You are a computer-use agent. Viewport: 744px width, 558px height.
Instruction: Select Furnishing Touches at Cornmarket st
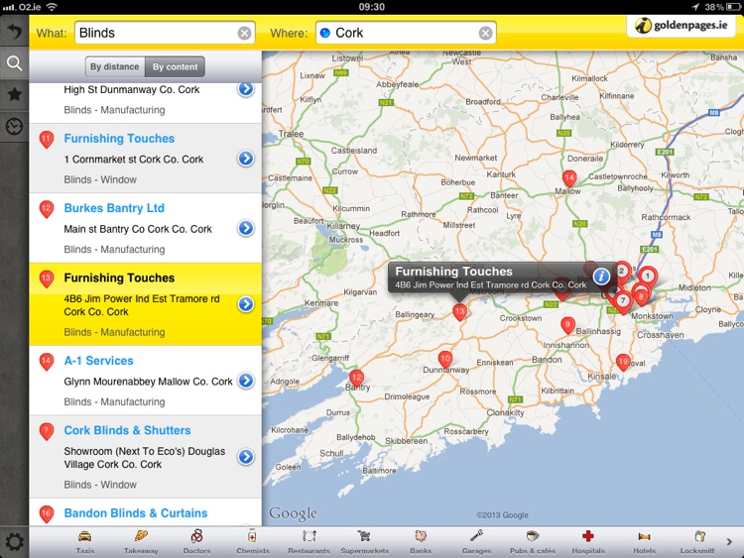[x=119, y=139]
